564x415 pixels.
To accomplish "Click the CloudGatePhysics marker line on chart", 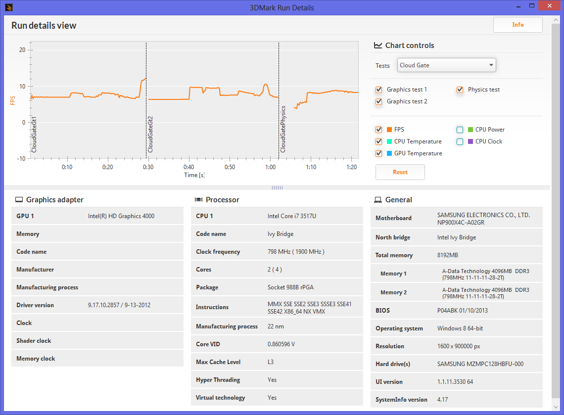I will click(x=279, y=100).
